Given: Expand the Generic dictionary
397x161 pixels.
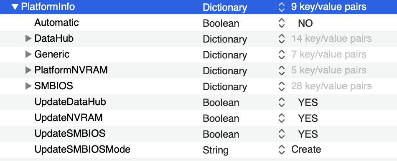Looking at the screenshot, I should [x=28, y=54].
